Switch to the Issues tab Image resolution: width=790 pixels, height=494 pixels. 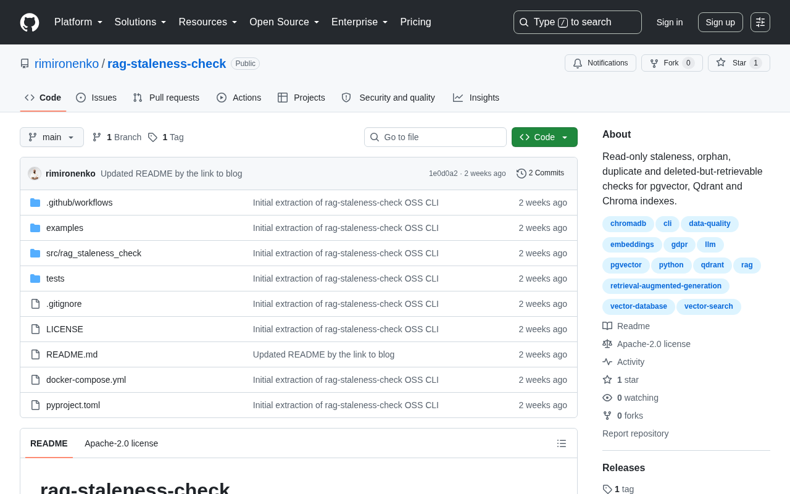(x=96, y=98)
